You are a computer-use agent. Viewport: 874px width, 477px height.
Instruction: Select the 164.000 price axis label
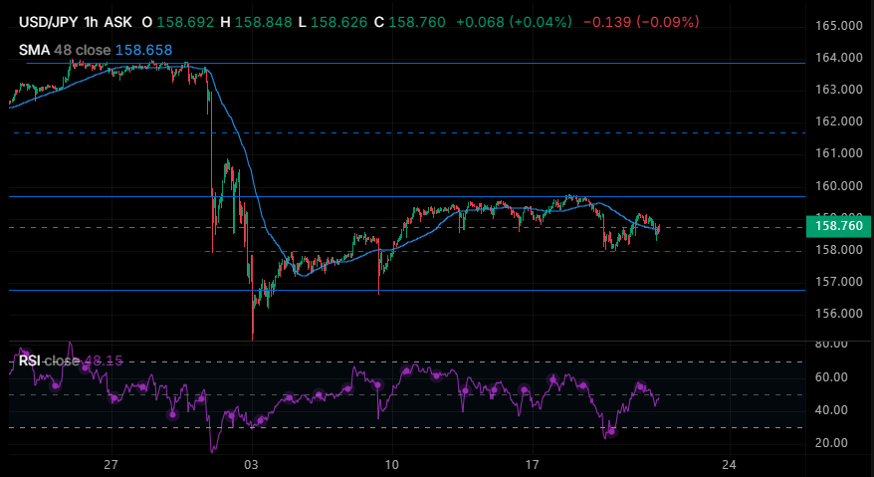tap(838, 58)
